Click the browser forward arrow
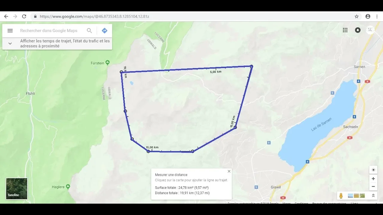The height and width of the screenshot is (215, 383). (15, 16)
